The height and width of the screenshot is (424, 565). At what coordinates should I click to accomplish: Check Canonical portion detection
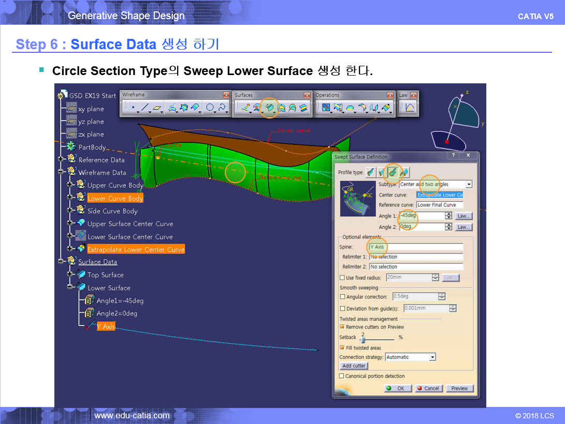341,376
